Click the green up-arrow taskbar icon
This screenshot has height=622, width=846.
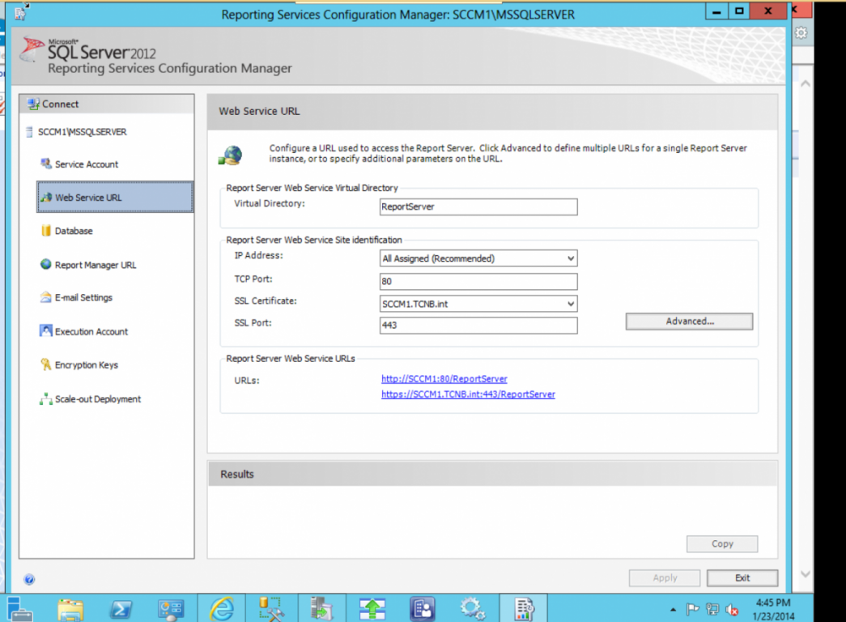tap(372, 609)
